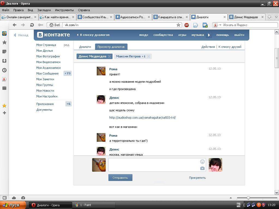Click Моя Страница ред. edit link
The image size is (279, 209).
67,45
